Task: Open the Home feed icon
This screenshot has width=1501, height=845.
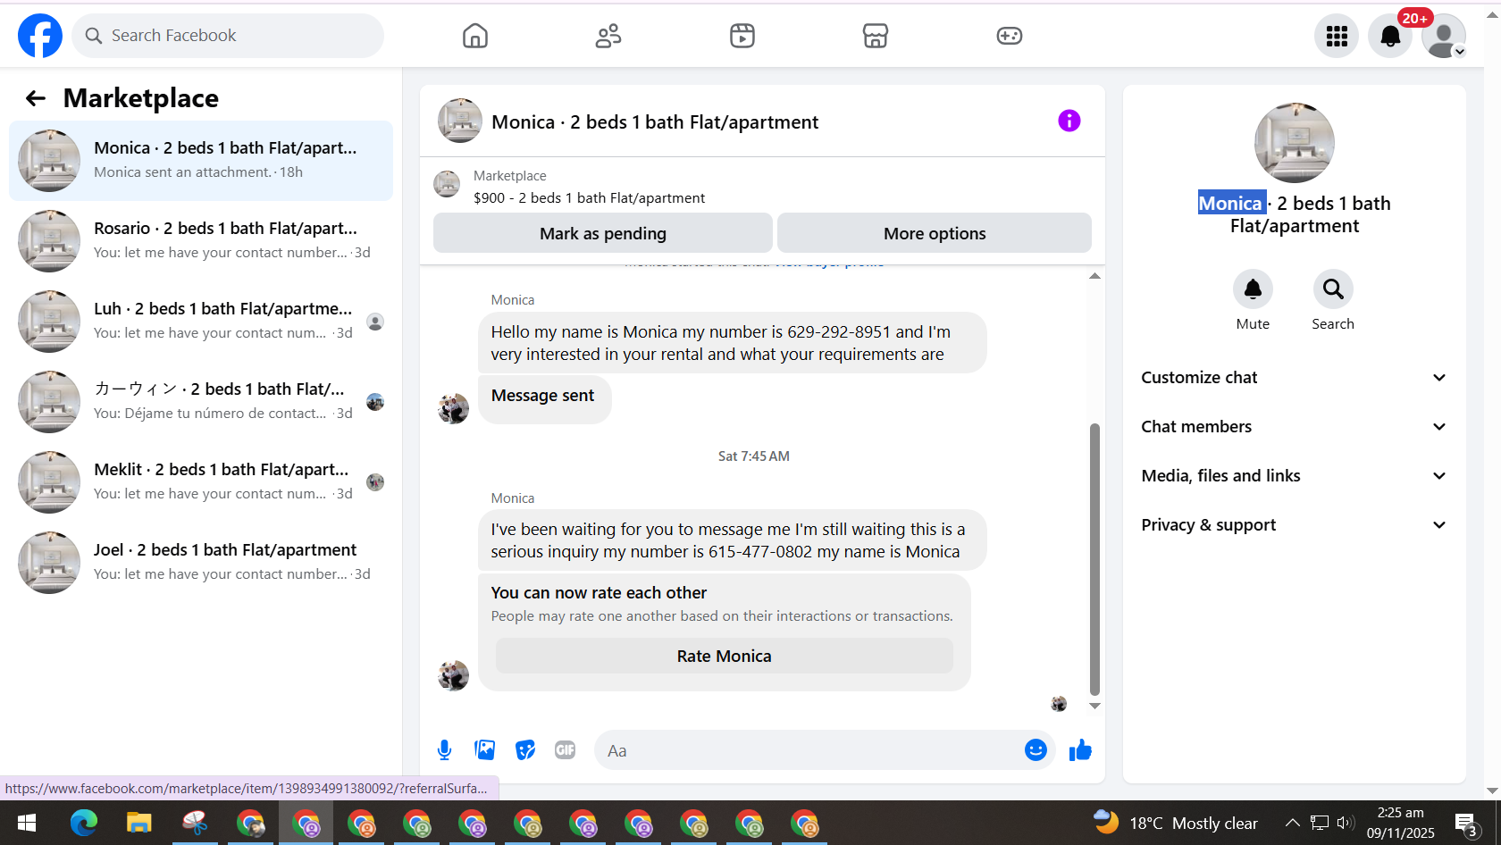Action: point(475,36)
